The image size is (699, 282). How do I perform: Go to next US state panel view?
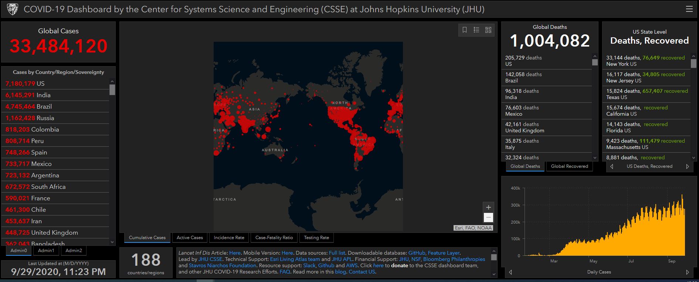(688, 166)
